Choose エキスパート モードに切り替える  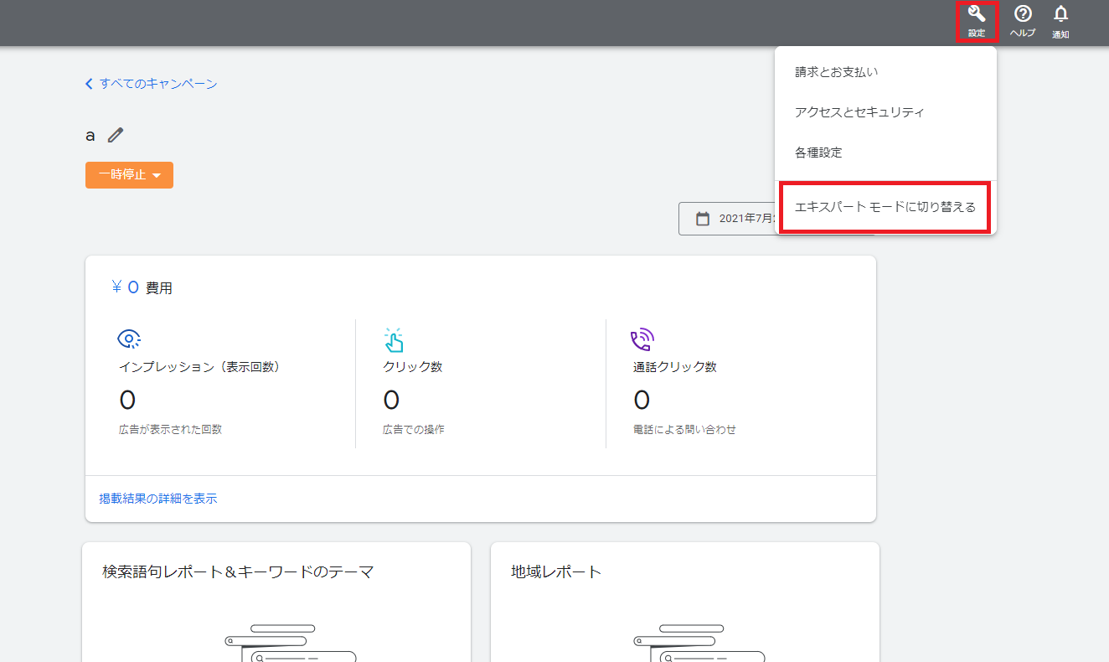click(x=885, y=207)
